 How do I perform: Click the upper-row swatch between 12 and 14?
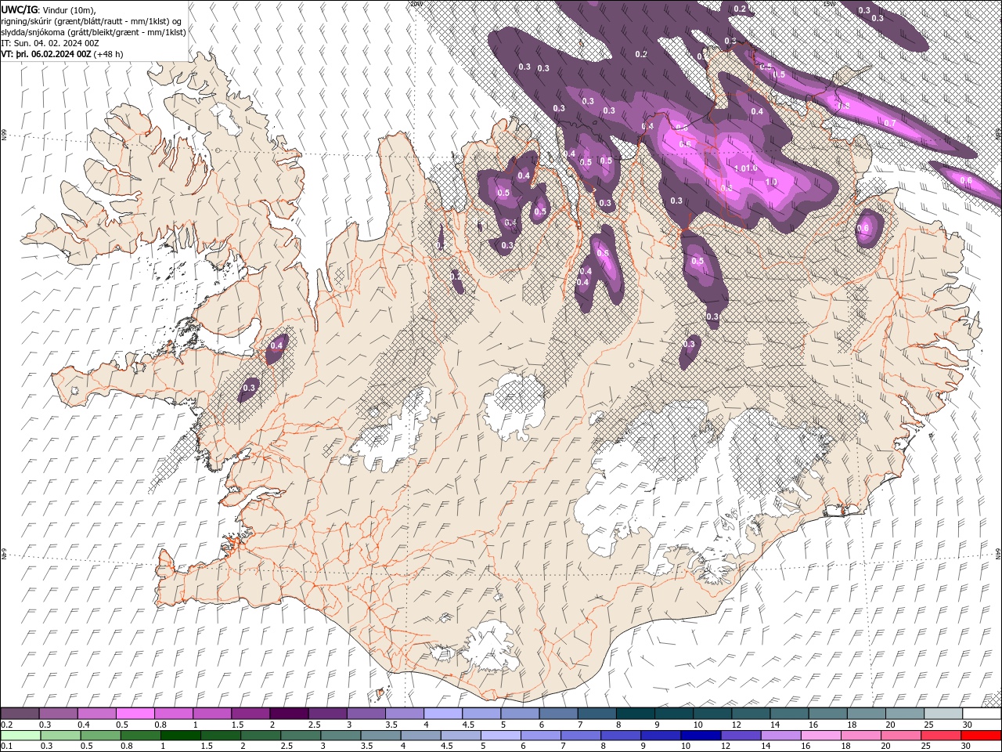(x=750, y=714)
